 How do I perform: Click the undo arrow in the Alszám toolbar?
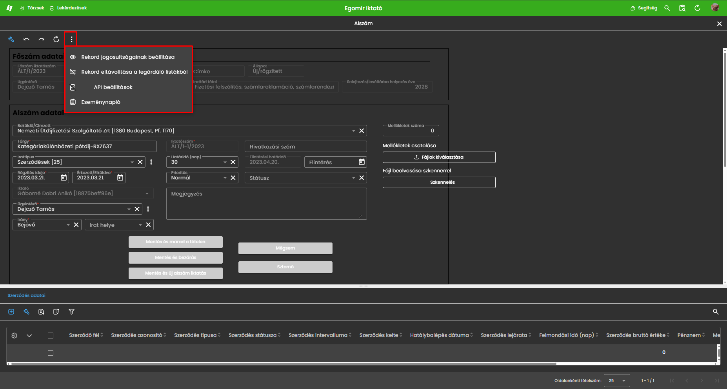[x=26, y=39]
